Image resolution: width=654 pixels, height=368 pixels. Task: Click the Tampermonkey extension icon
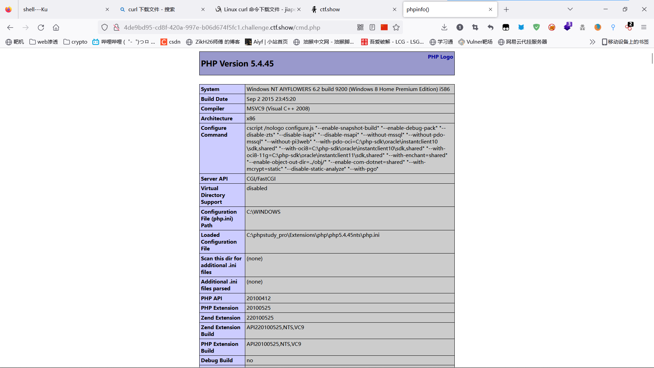[x=506, y=27]
